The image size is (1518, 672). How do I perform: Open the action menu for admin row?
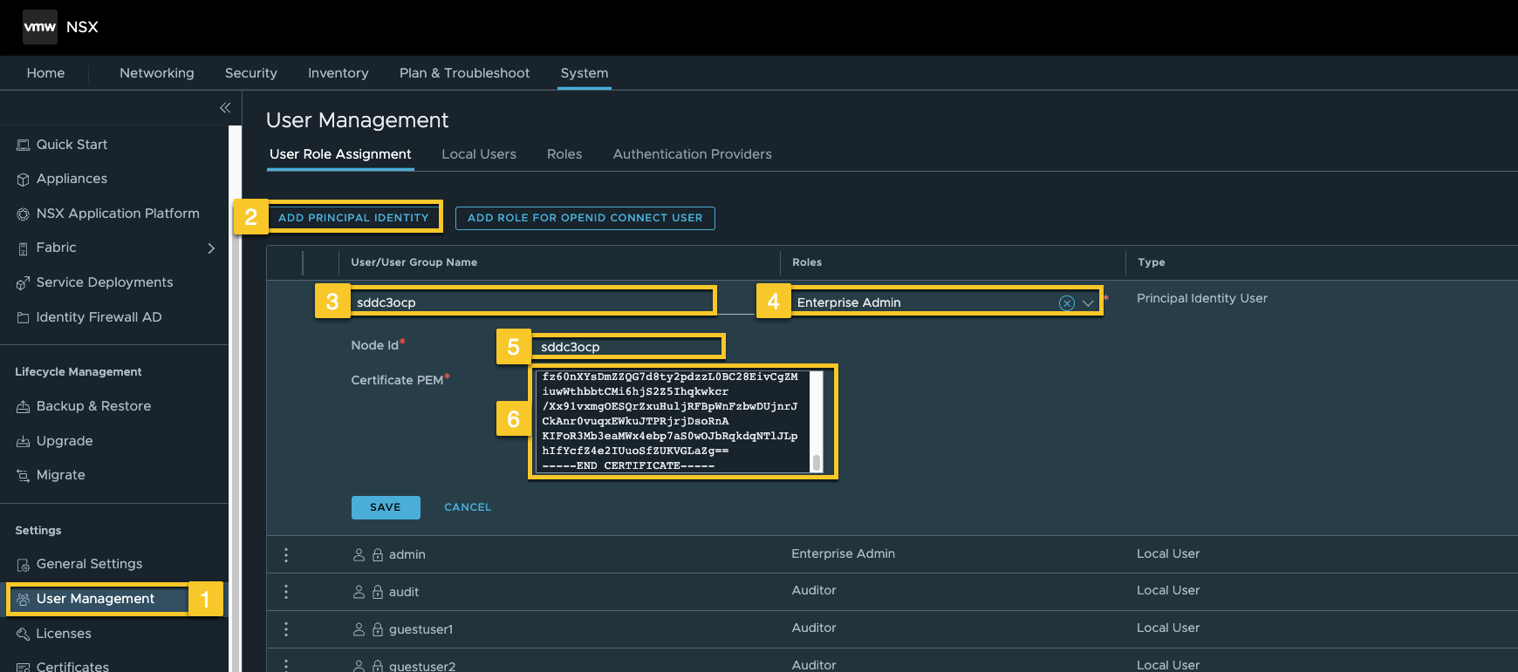tap(286, 554)
